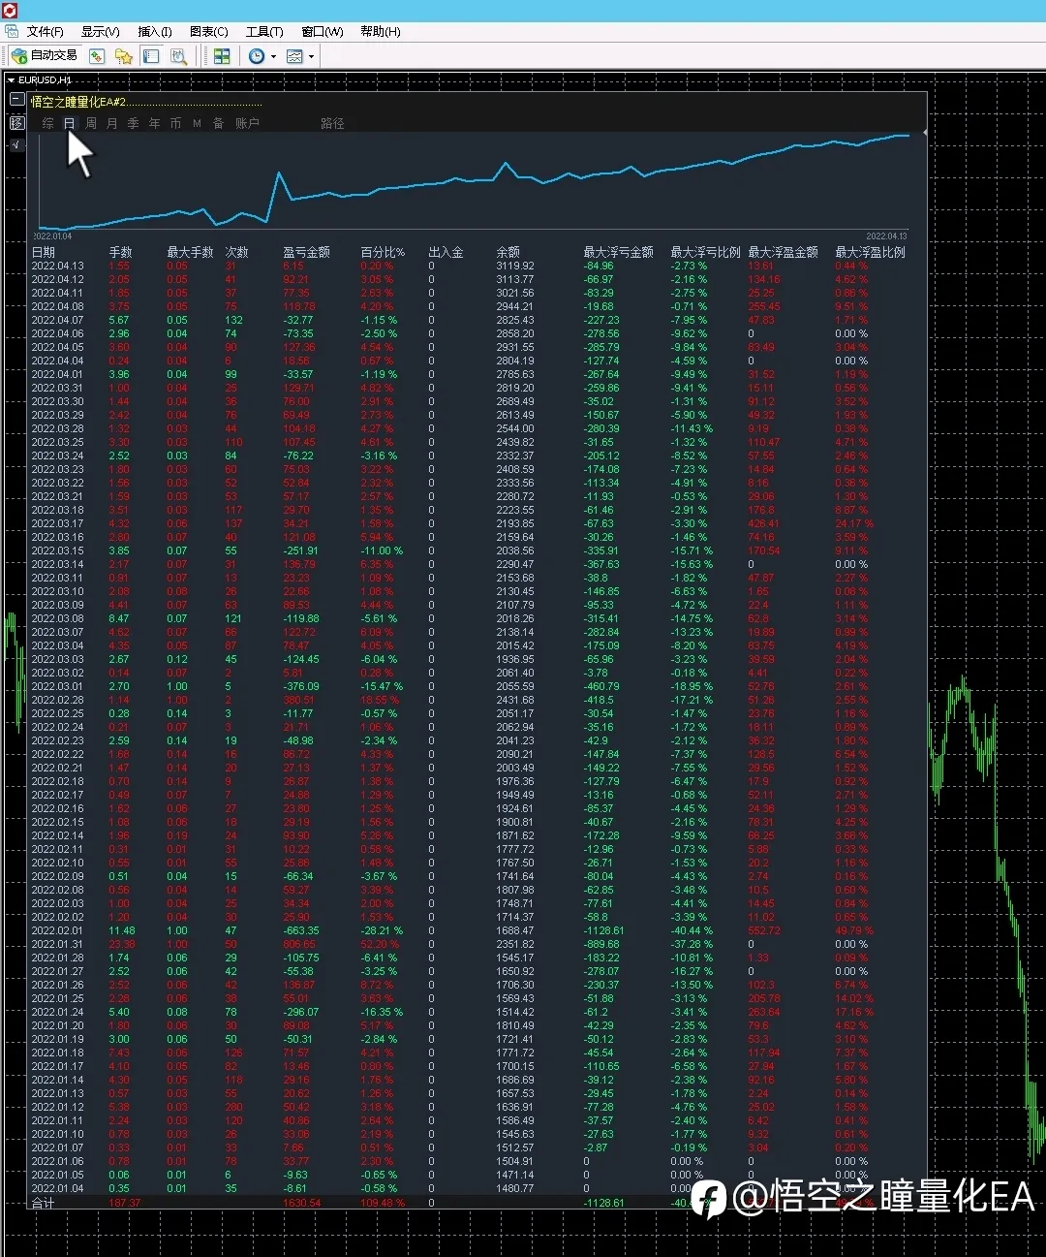The image size is (1046, 1257).
Task: Click the 移 move-panel button
Action: tap(16, 123)
